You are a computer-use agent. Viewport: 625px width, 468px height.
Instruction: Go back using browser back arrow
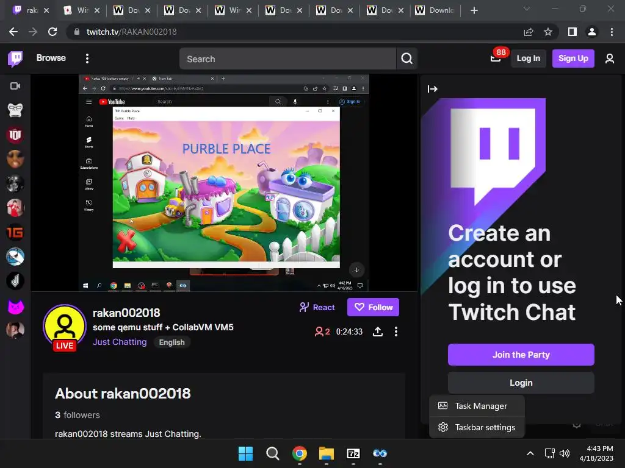click(x=13, y=32)
